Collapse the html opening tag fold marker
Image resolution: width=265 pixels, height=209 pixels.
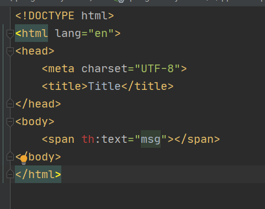[10, 34]
